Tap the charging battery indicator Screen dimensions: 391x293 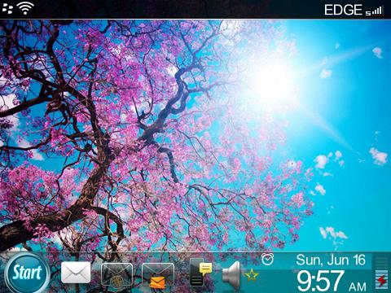382,279
